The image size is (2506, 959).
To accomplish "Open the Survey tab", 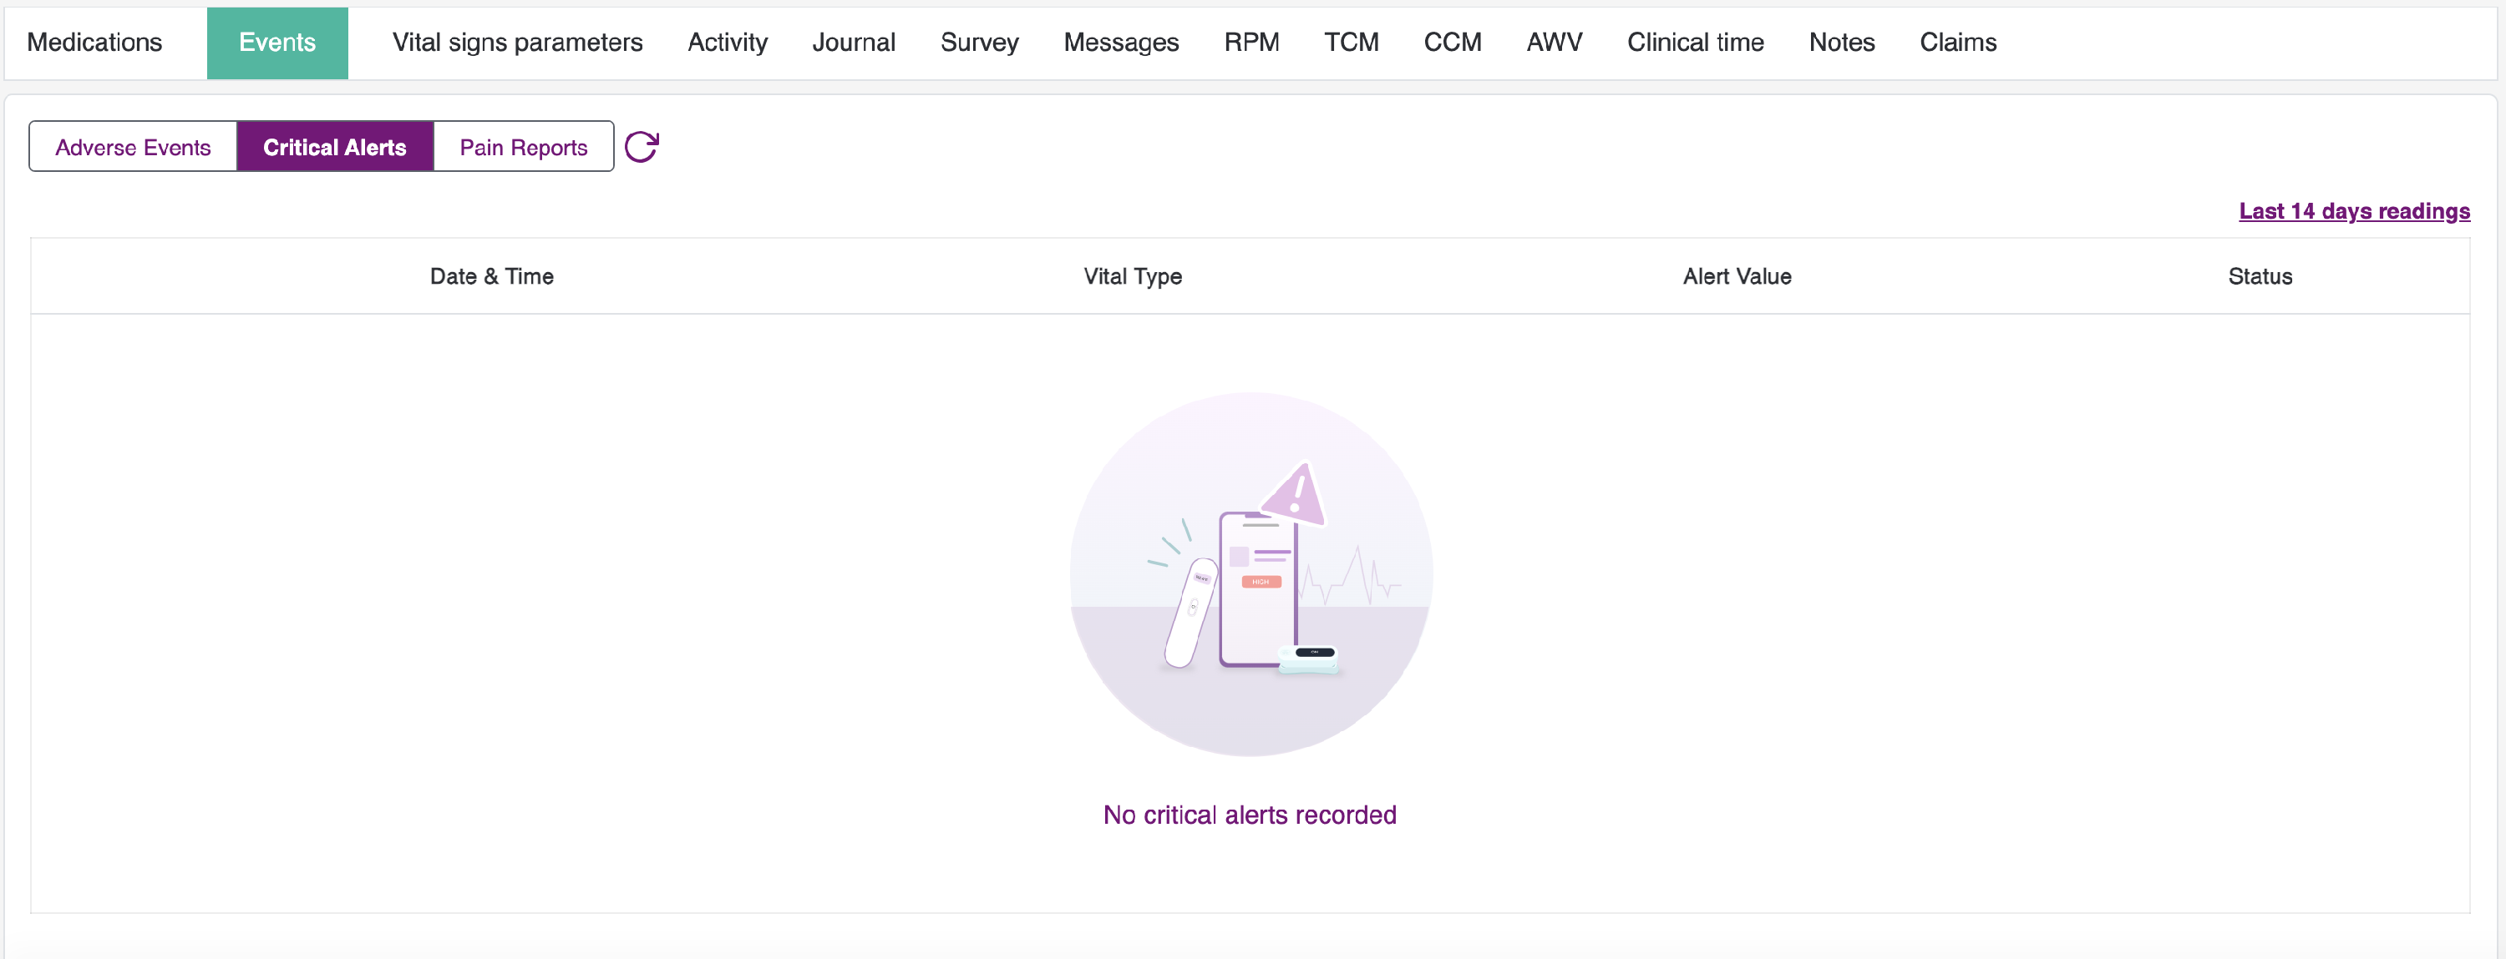I will (x=979, y=43).
